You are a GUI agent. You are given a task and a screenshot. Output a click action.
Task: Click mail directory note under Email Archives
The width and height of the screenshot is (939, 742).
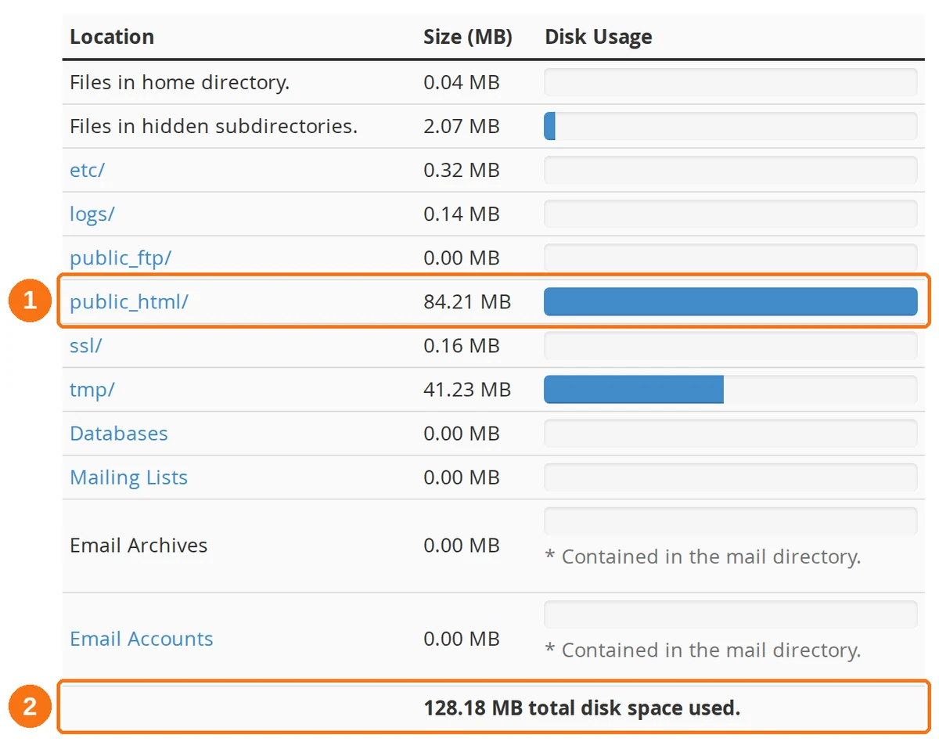pyautogui.click(x=703, y=557)
